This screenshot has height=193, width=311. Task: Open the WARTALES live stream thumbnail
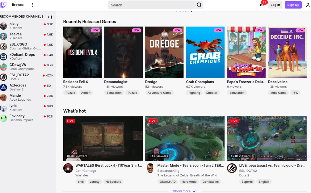103,138
